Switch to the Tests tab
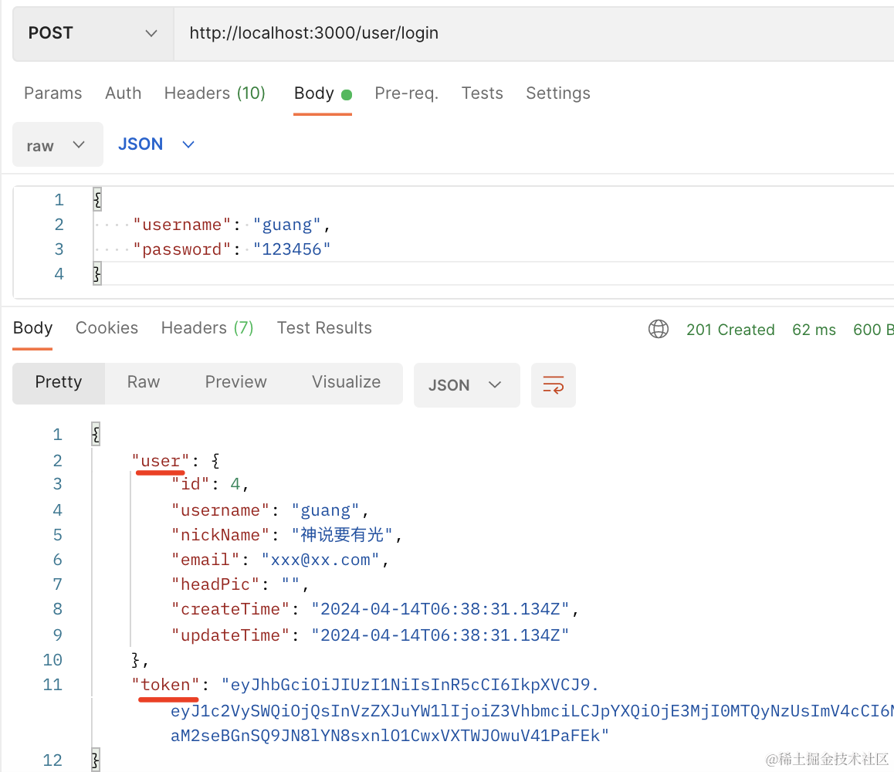The height and width of the screenshot is (772, 894). (482, 93)
